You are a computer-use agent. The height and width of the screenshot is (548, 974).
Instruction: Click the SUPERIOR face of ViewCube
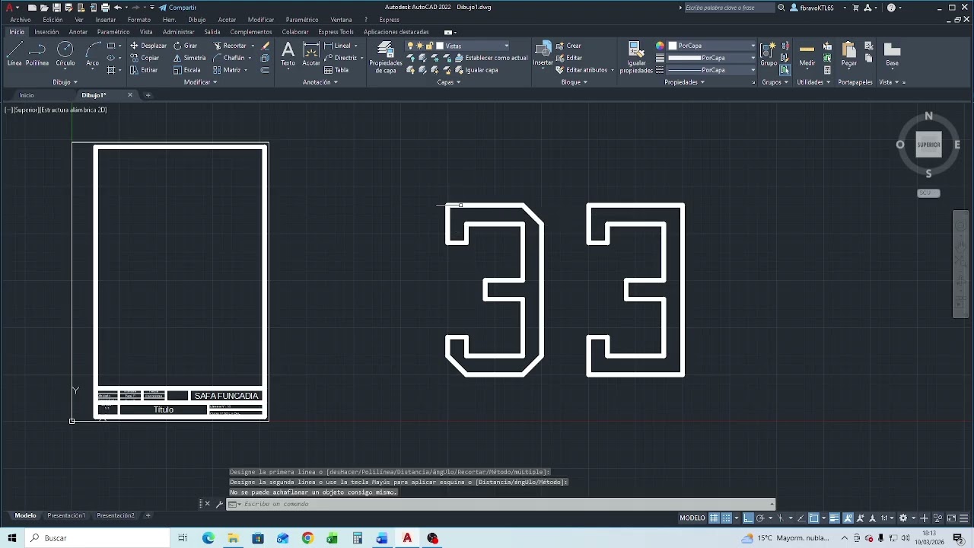[928, 145]
